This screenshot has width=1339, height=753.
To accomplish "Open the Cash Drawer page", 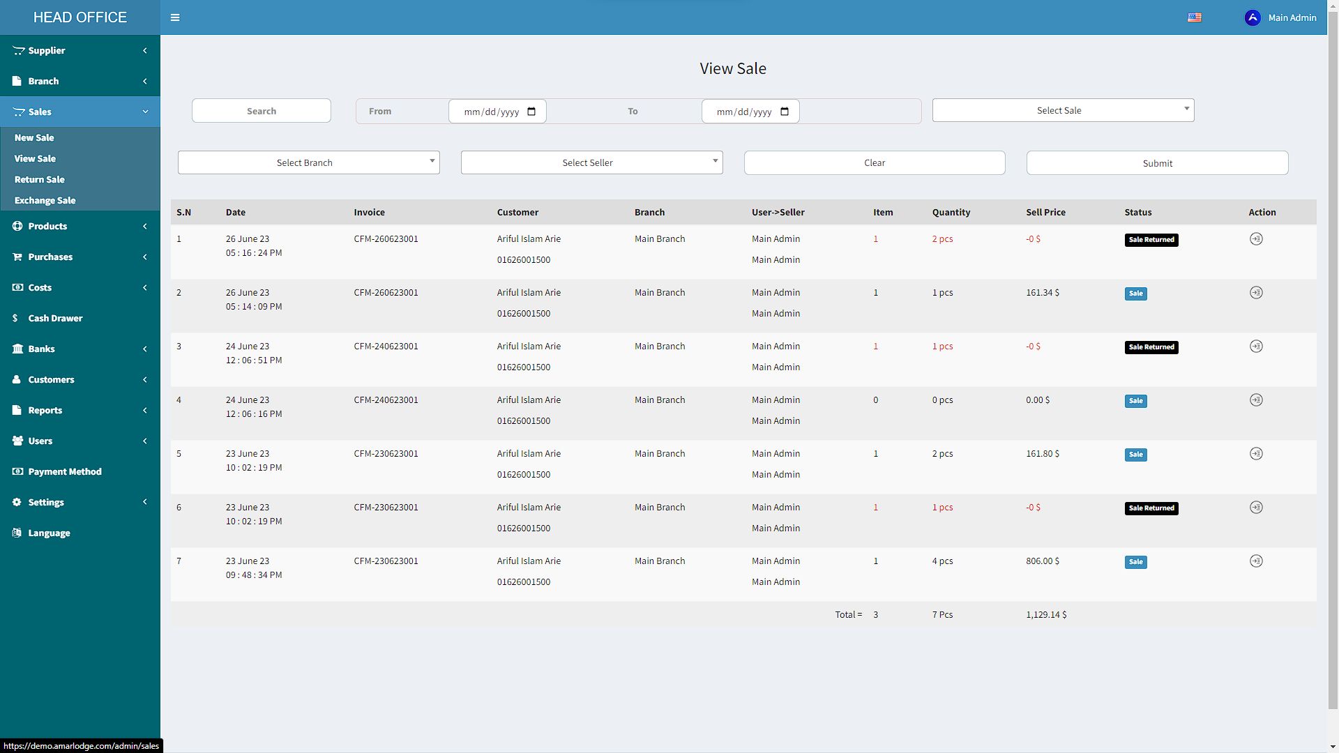I will tap(55, 318).
